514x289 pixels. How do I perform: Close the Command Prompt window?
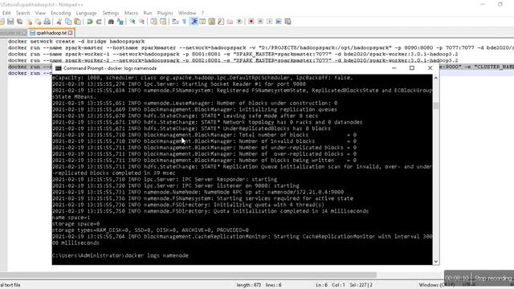pyautogui.click(x=430, y=68)
